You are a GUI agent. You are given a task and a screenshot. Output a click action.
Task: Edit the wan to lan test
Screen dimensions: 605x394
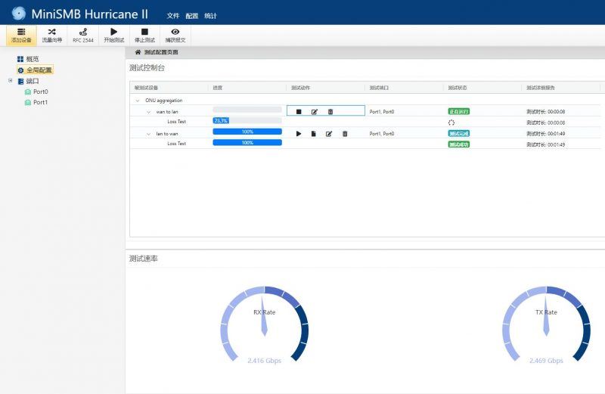(x=315, y=112)
